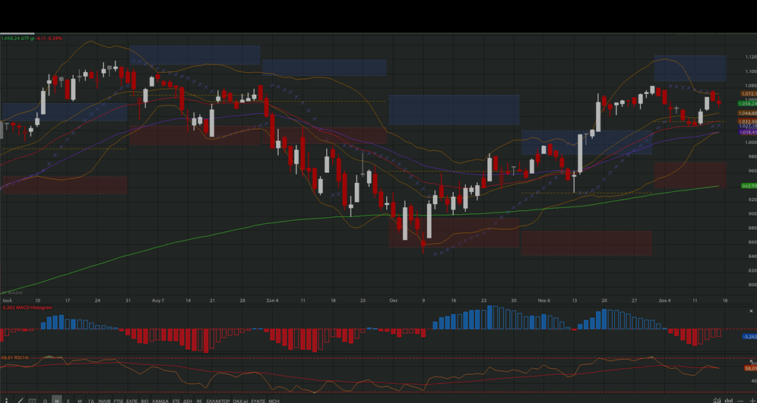Click the Σεπ 4 date label
The height and width of the screenshot is (403, 757).
point(273,301)
